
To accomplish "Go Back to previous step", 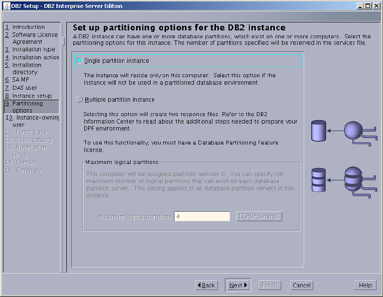I will tap(206, 285).
